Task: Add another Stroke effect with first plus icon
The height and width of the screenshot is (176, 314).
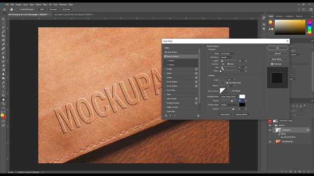Action: point(196,69)
